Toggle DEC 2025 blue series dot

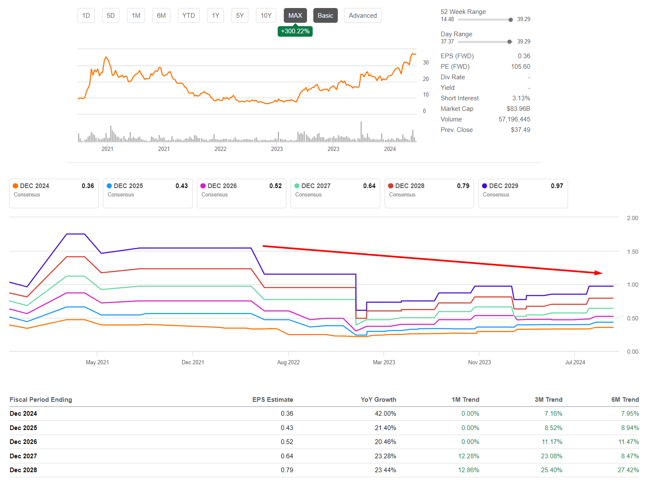[x=109, y=186]
